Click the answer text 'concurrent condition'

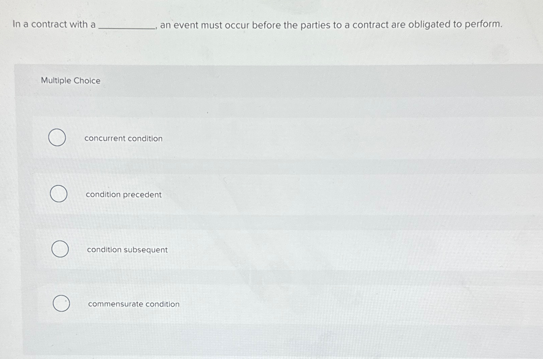[123, 138]
